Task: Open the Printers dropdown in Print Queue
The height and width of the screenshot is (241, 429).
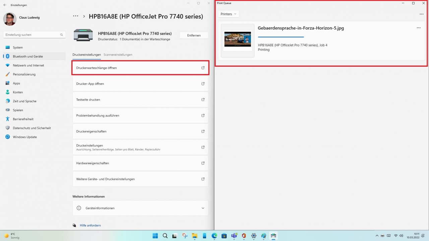Action: [228, 14]
